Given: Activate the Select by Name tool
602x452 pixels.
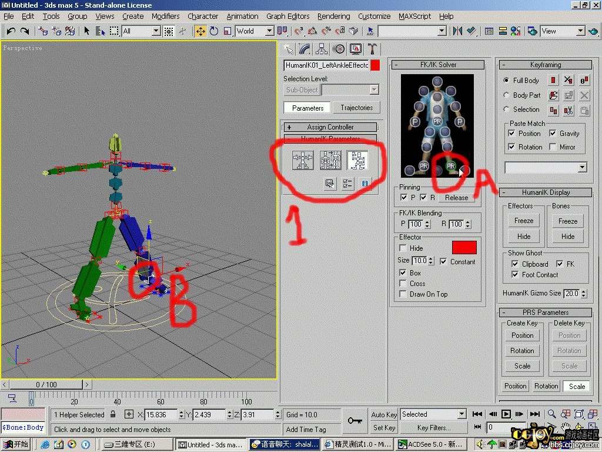Looking at the screenshot, I should (x=100, y=31).
